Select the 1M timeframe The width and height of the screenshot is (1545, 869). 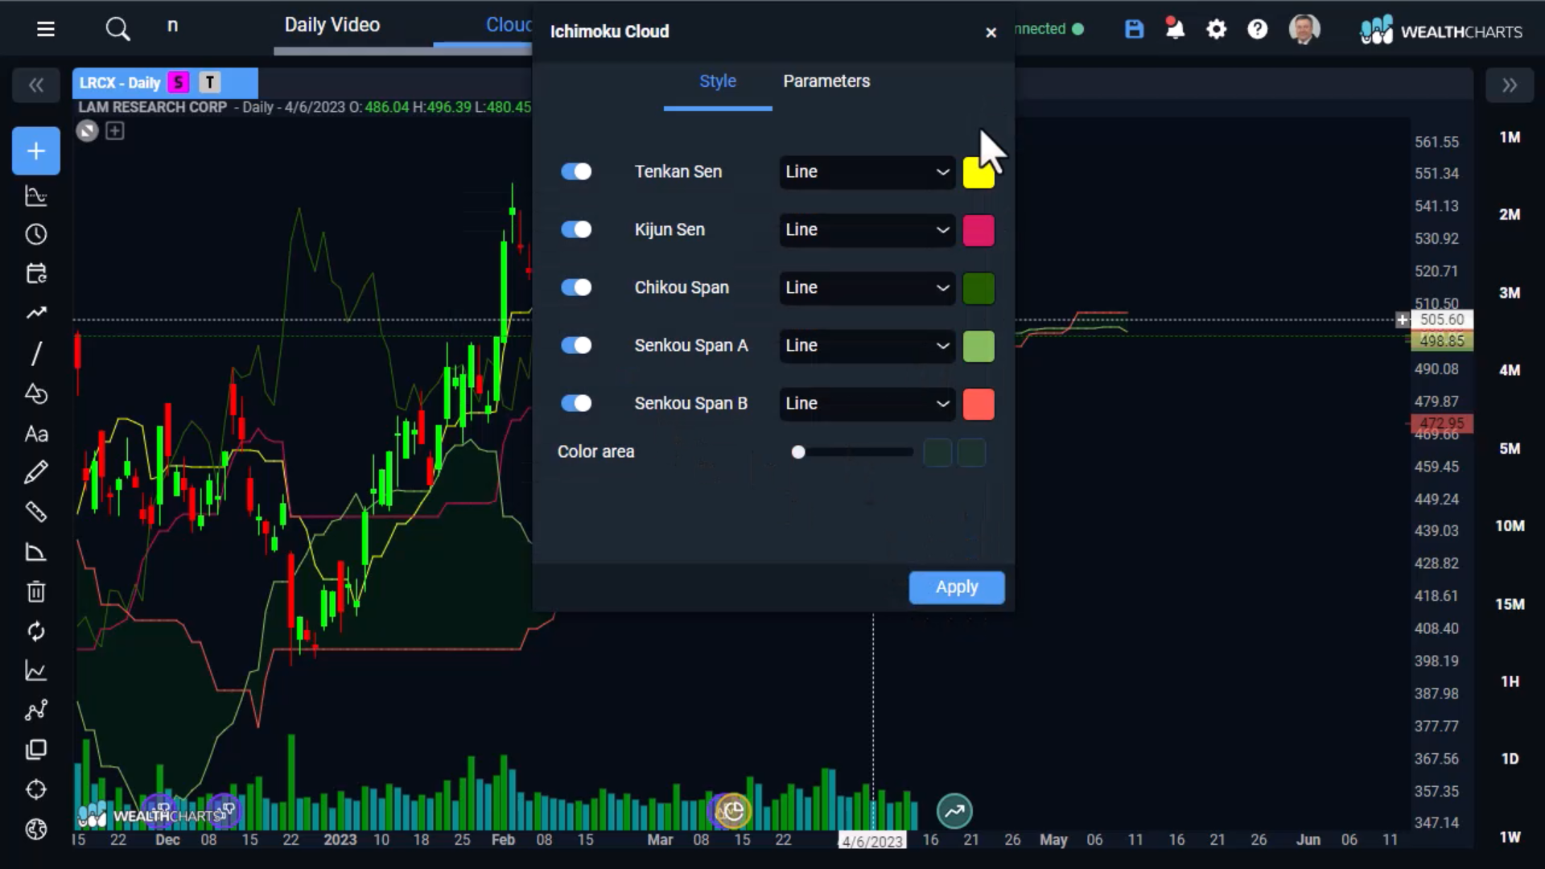tap(1510, 138)
